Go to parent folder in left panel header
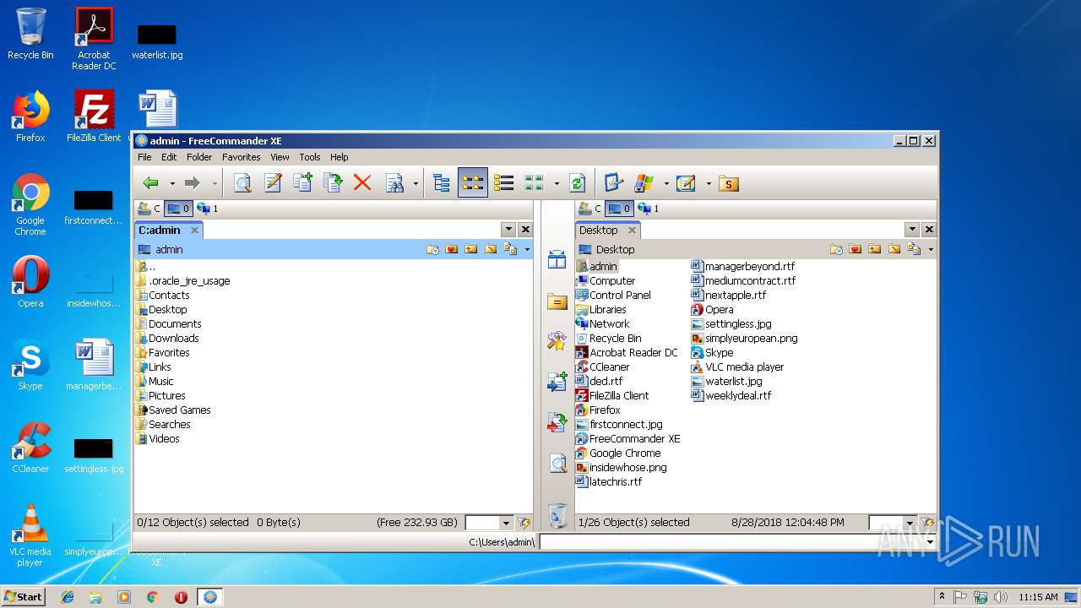 click(470, 249)
